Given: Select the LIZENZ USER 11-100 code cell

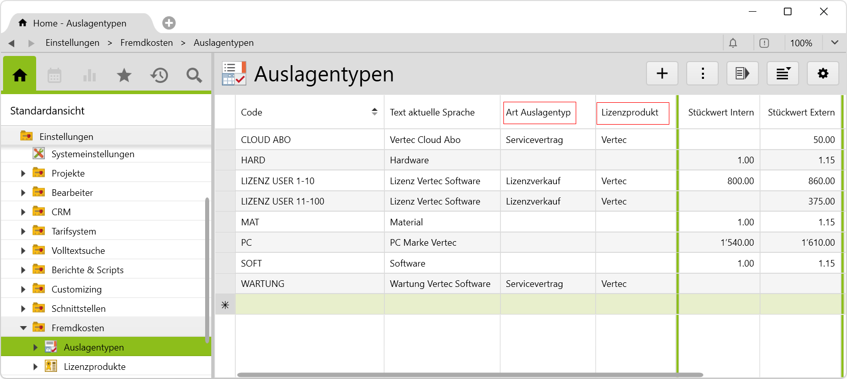Looking at the screenshot, I should (x=309, y=201).
